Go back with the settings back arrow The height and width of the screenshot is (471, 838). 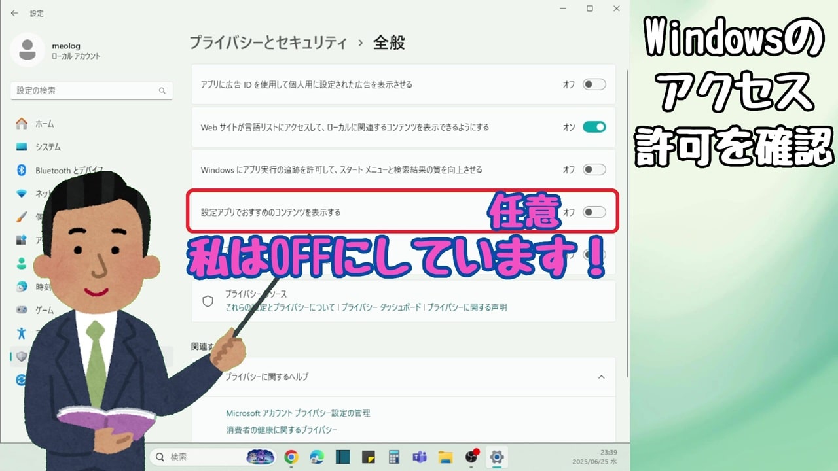14,13
